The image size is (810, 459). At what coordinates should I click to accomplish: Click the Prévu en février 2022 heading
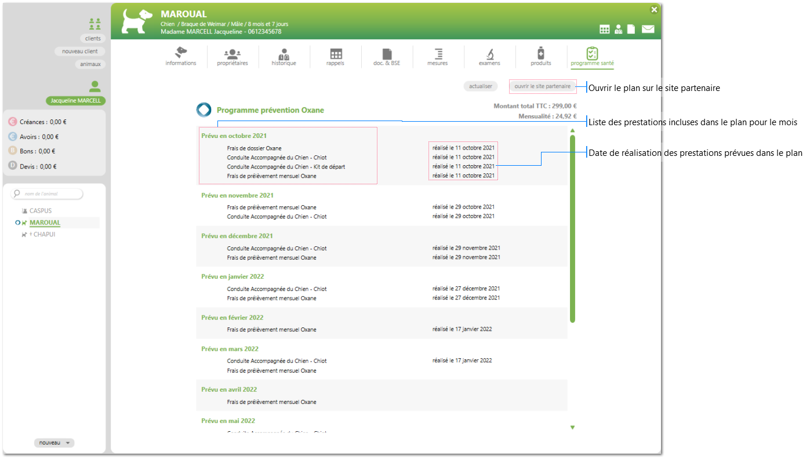pos(233,318)
